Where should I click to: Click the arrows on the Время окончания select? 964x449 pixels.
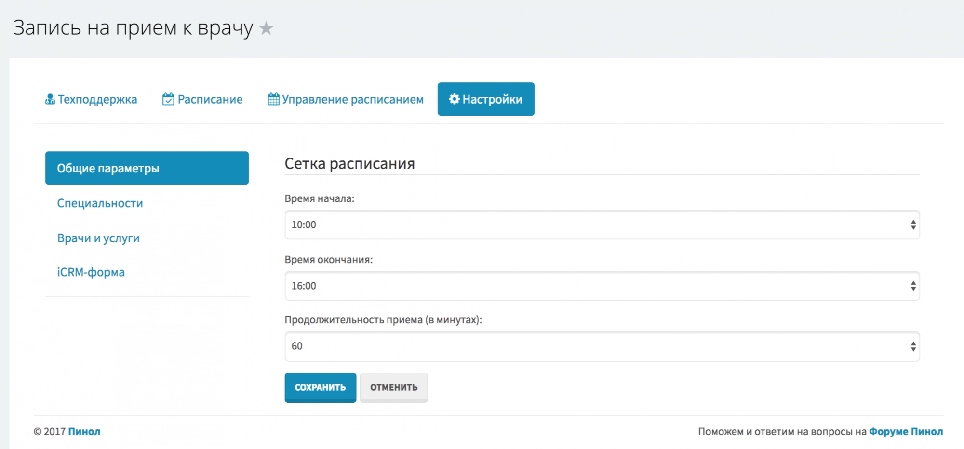coord(913,286)
